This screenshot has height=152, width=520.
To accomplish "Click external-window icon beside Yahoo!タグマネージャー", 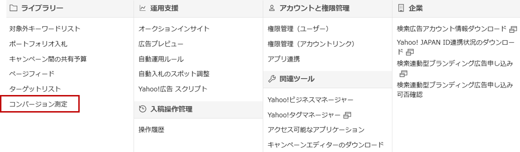I will pos(347,115).
